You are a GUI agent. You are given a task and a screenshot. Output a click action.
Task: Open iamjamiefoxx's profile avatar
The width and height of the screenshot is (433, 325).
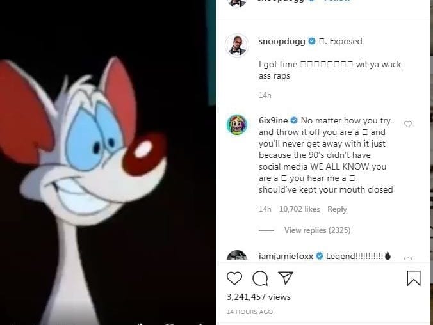tap(237, 256)
